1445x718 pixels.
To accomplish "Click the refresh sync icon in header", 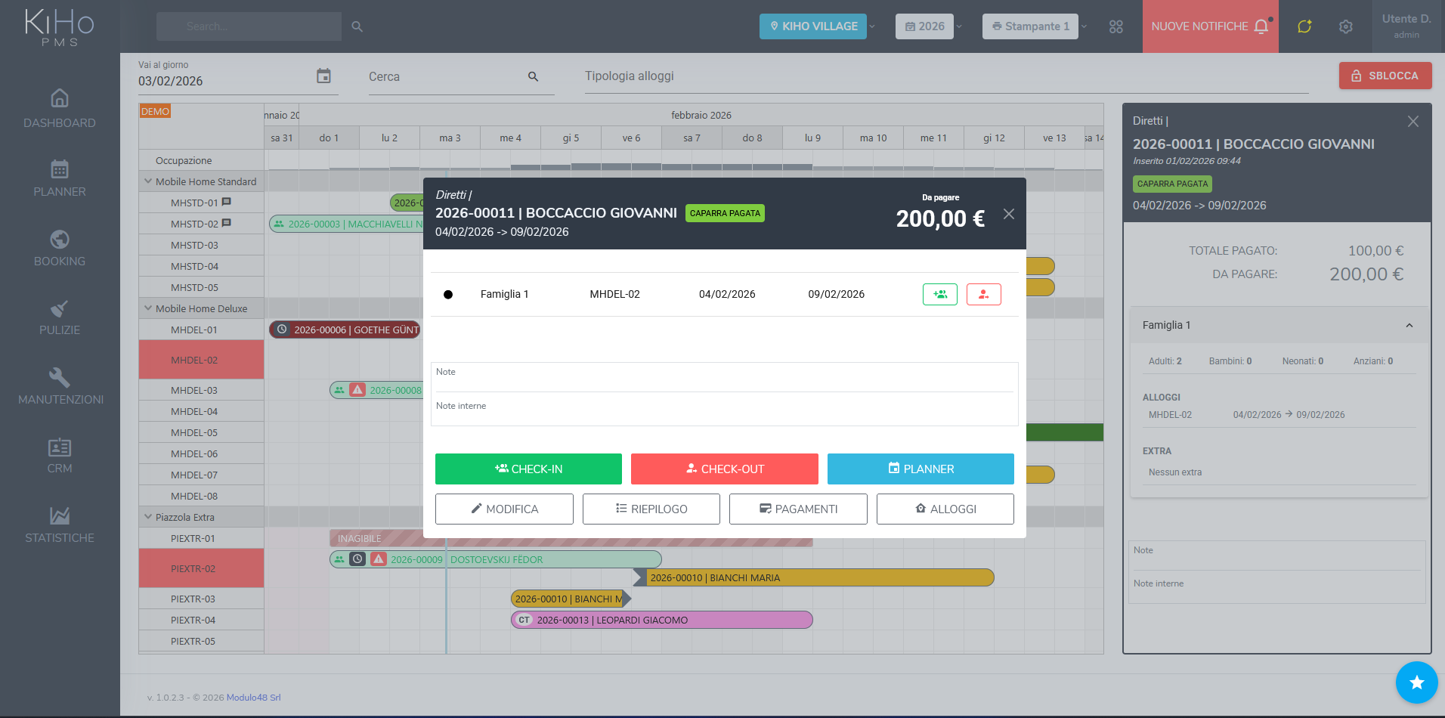I will coord(1304,26).
